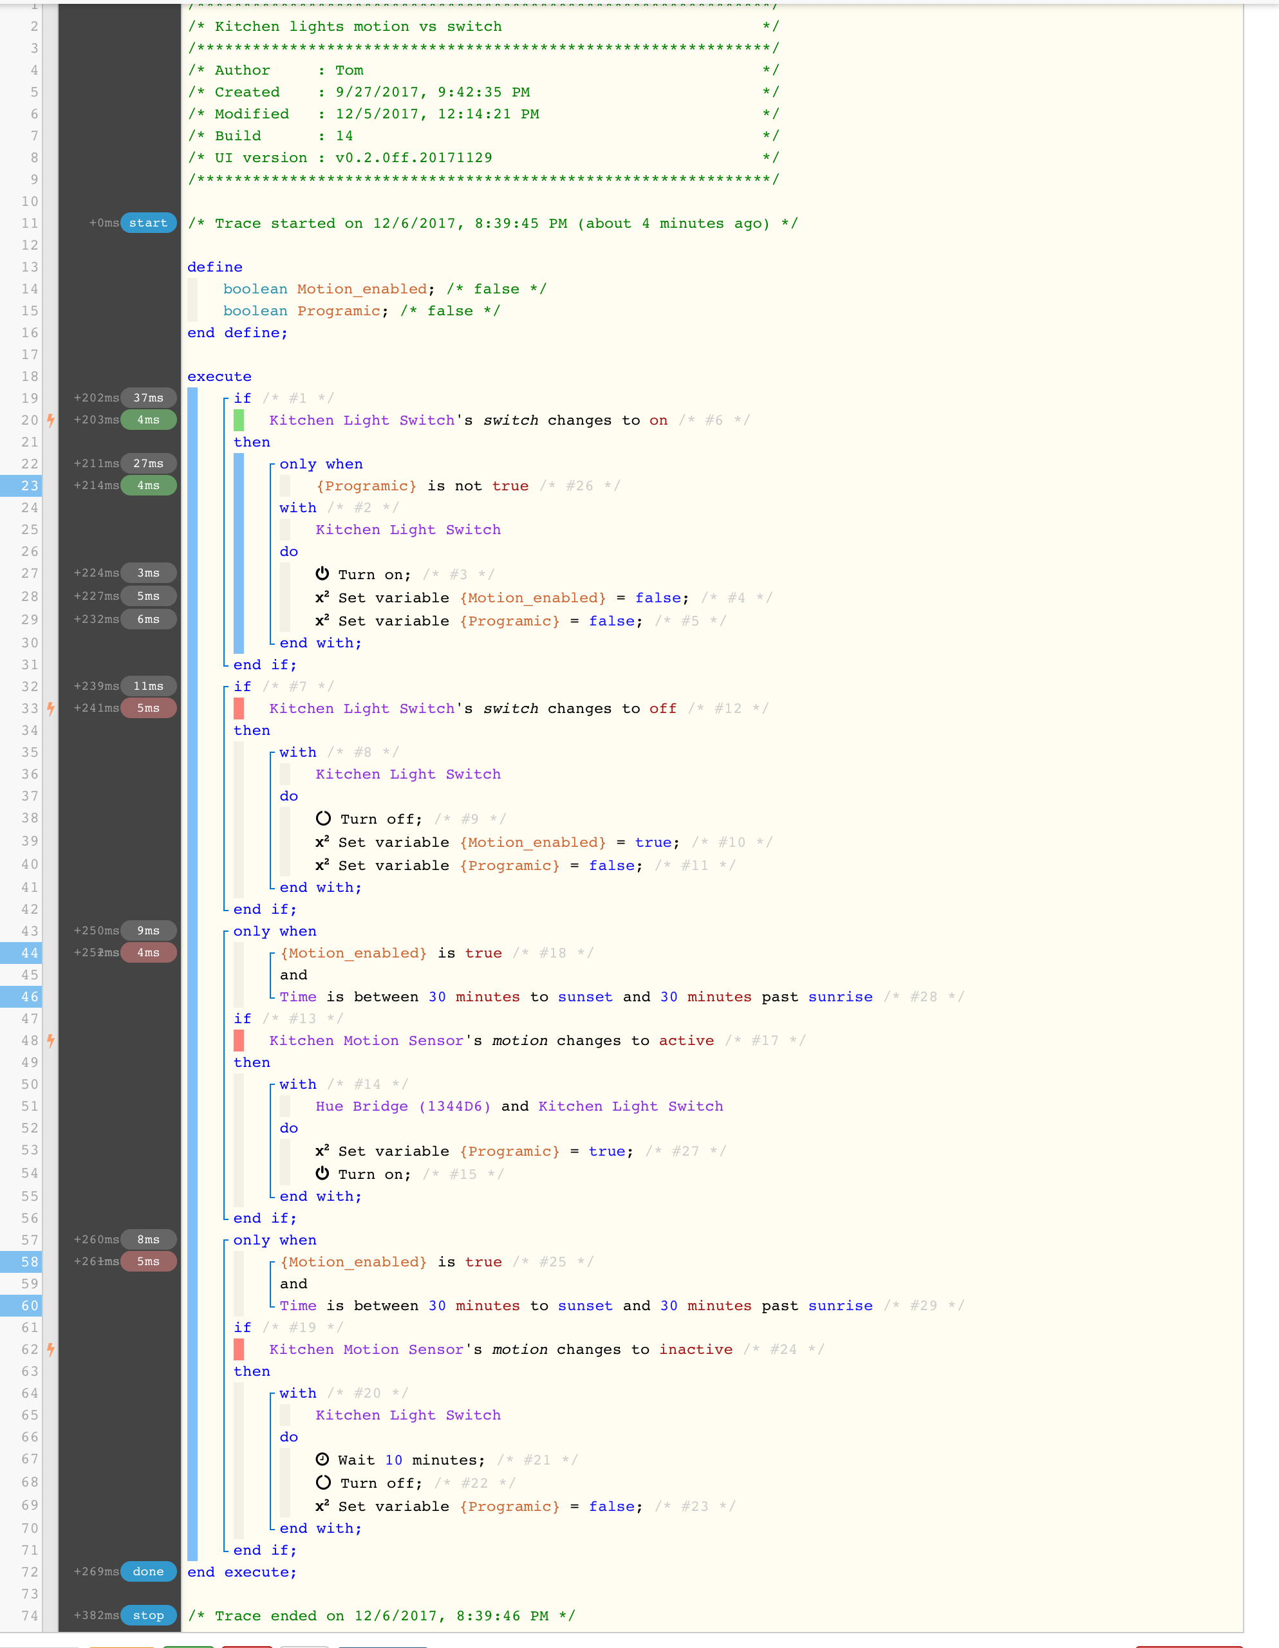This screenshot has height=1648, width=1279.
Task: Click the x² icon for Set variable #23
Action: click(322, 1505)
